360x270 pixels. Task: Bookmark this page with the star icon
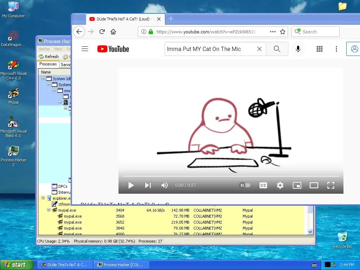pos(283,32)
